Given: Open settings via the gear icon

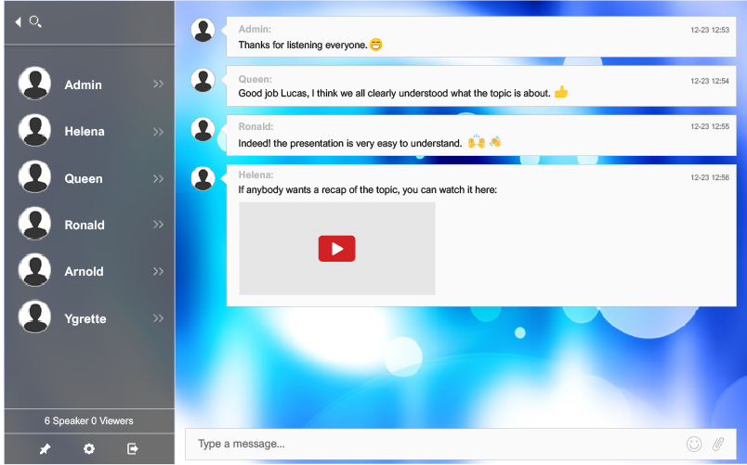Looking at the screenshot, I should coord(89,449).
